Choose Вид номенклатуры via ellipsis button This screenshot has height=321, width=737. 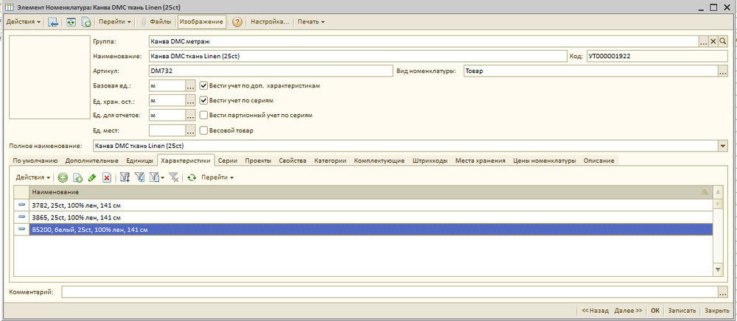coord(723,71)
